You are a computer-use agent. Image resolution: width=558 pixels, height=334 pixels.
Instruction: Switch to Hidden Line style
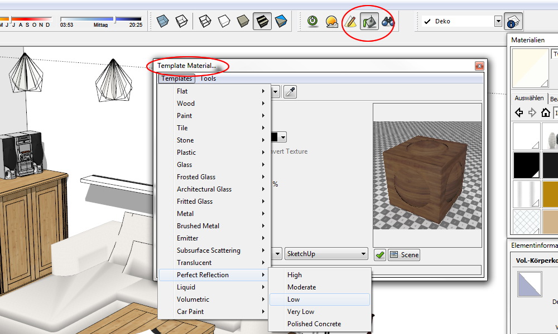pos(224,22)
